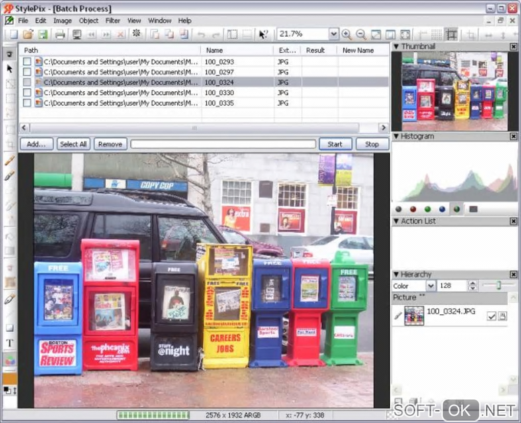Open the Image menu
Image resolution: width=521 pixels, height=423 pixels.
point(62,20)
